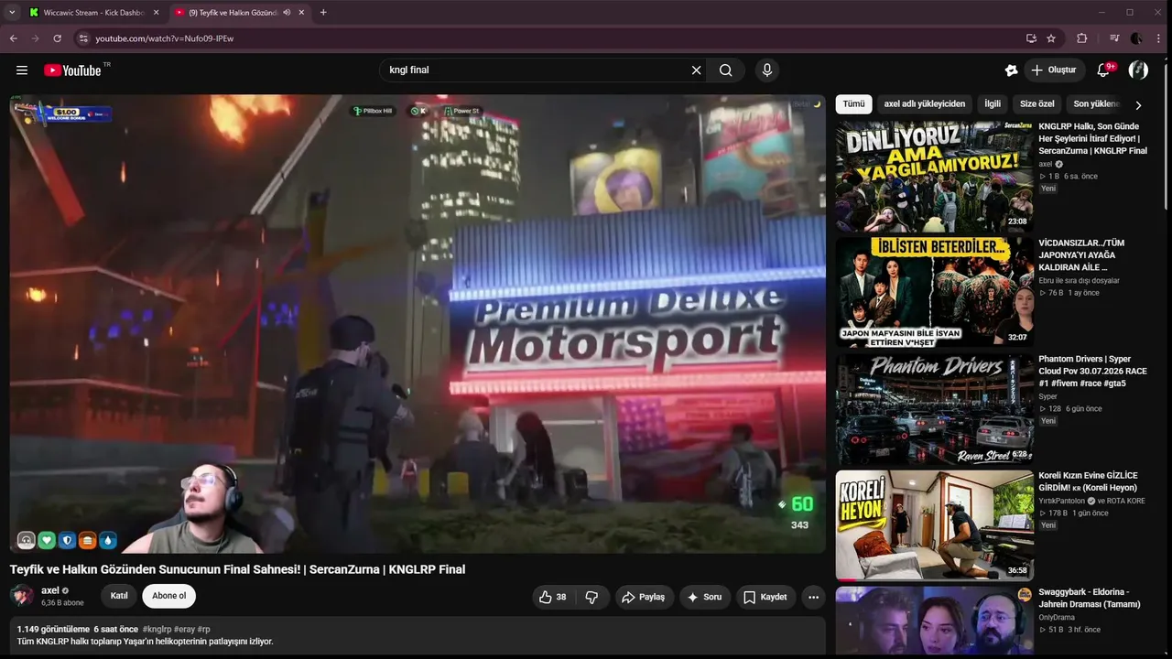Go back with the browser back arrow
Image resolution: width=1172 pixels, height=659 pixels.
click(x=14, y=38)
